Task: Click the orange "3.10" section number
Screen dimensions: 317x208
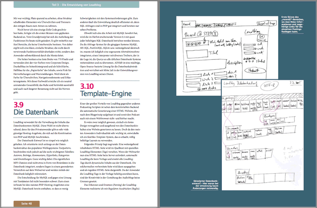Action: 88,86
